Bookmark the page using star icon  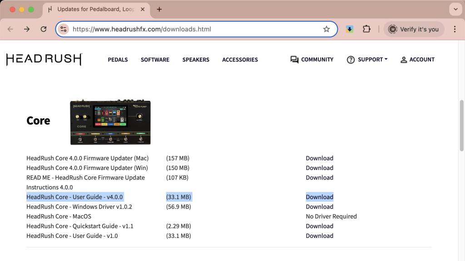pyautogui.click(x=326, y=29)
